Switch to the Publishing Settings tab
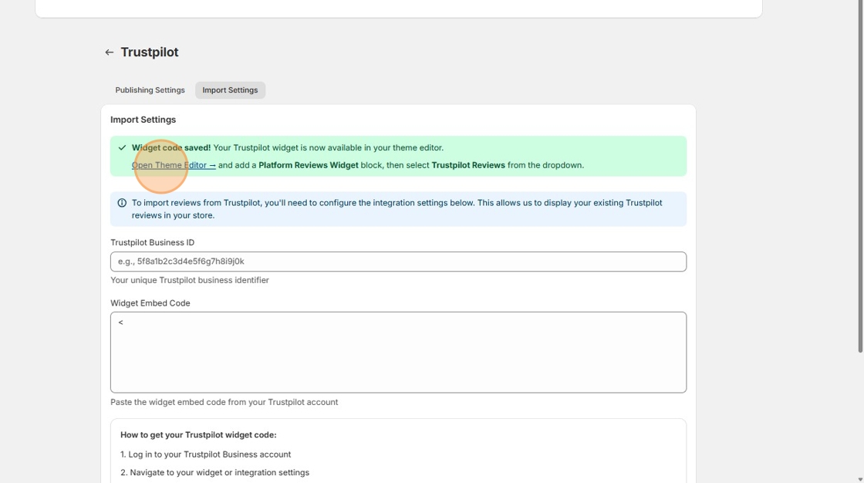This screenshot has height=483, width=864. pos(149,90)
